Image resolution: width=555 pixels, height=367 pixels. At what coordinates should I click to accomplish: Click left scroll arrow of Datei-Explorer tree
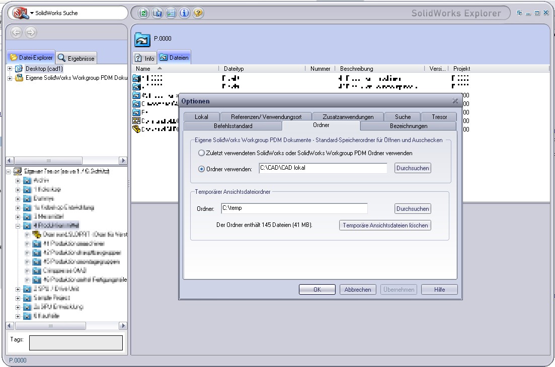10,161
